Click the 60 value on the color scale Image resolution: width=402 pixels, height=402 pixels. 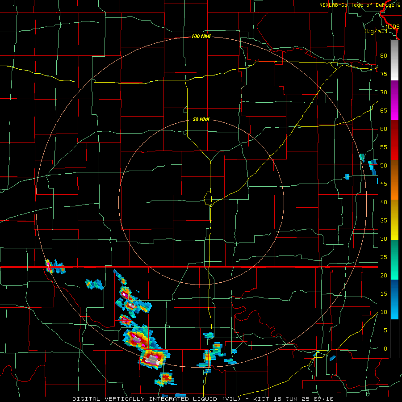click(384, 129)
